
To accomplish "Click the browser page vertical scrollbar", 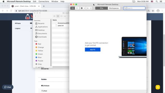I will (x=164, y=50).
